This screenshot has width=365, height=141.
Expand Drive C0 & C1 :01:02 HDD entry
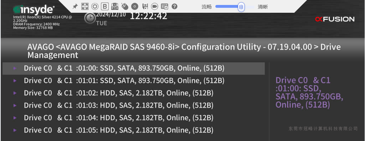pos(133,93)
